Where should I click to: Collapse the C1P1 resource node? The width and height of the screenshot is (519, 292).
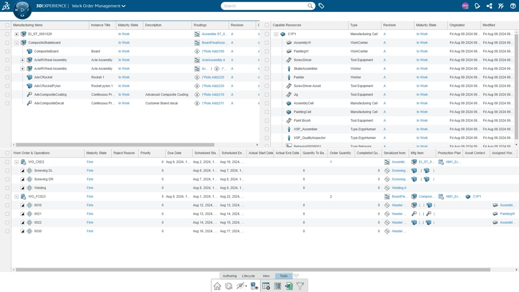[276, 34]
